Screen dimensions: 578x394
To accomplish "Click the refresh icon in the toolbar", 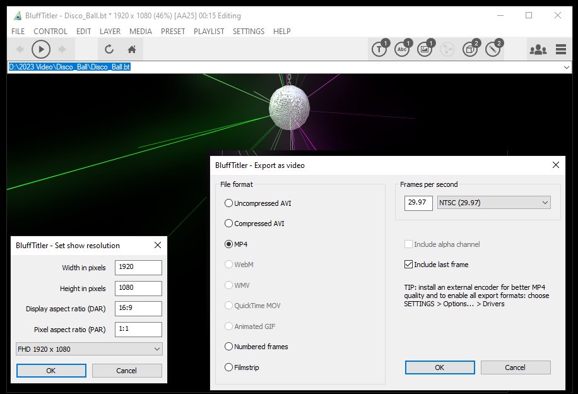I will click(109, 49).
